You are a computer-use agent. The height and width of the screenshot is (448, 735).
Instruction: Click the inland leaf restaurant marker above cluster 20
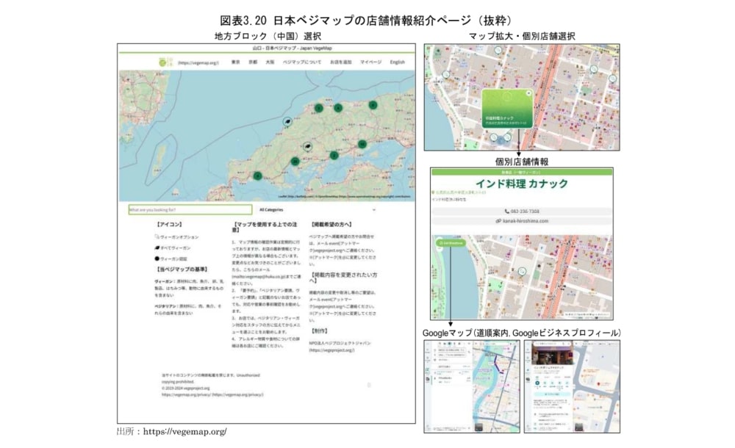(307, 147)
